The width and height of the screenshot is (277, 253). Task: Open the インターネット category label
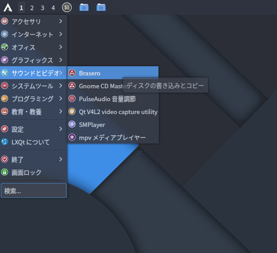click(32, 34)
